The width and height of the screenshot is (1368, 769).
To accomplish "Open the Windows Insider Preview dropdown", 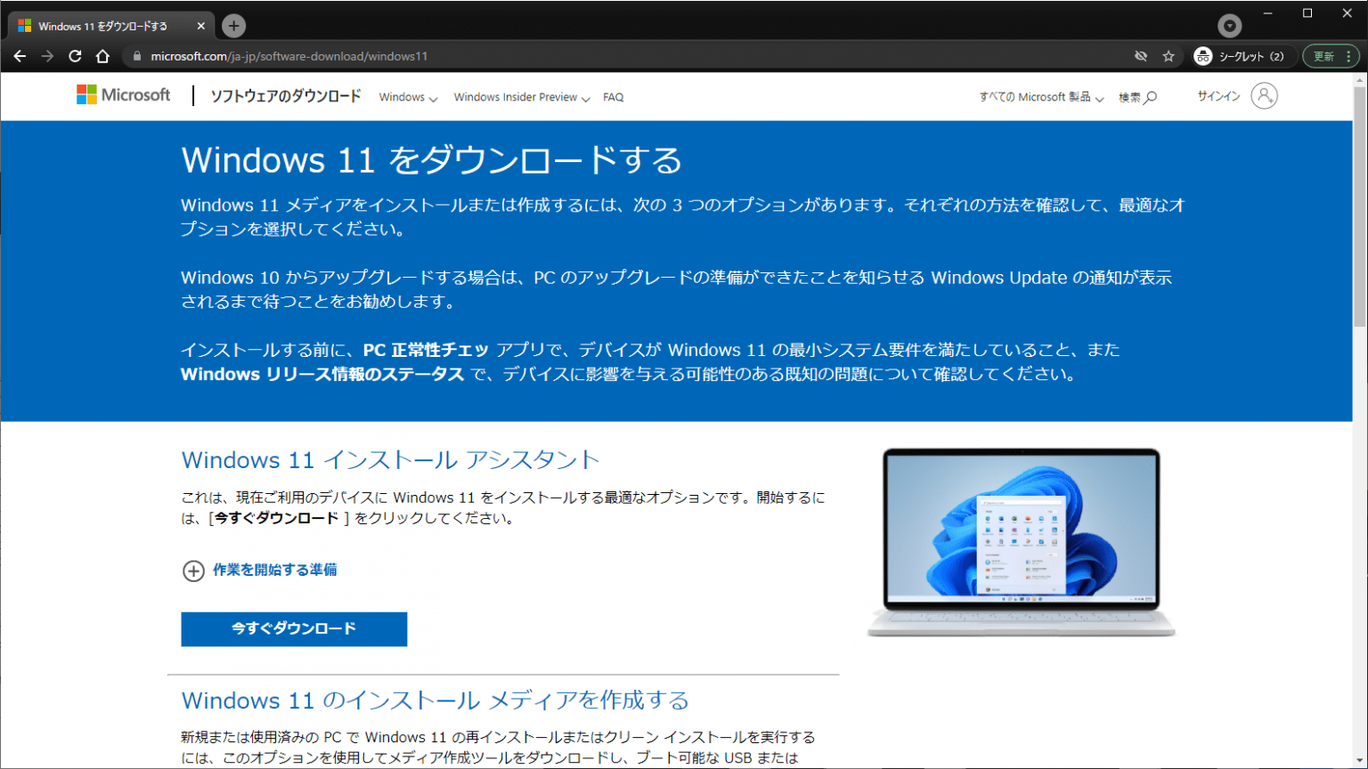I will [x=520, y=96].
